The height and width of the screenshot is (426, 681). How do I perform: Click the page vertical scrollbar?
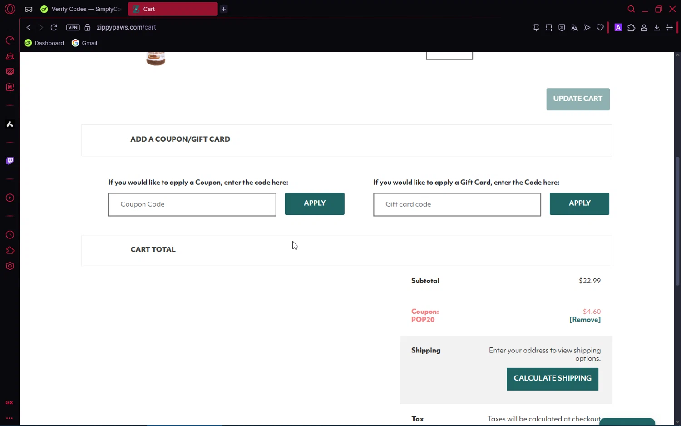coord(677,221)
